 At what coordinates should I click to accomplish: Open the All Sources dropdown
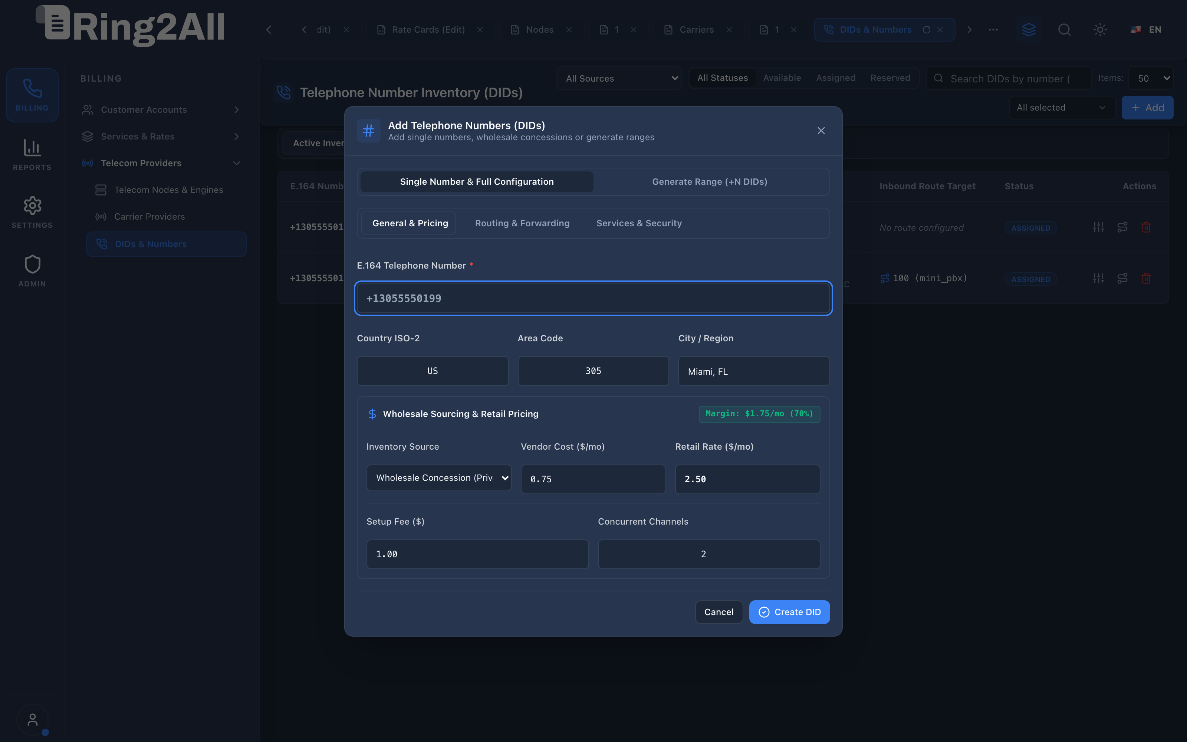pyautogui.click(x=619, y=78)
